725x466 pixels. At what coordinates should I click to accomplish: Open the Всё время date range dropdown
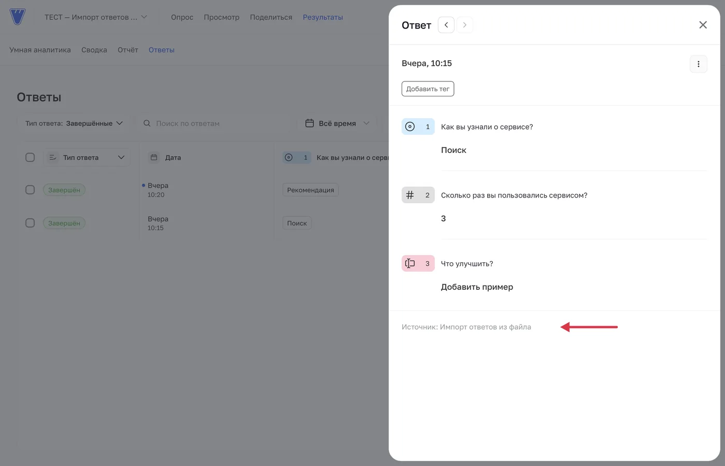coord(337,123)
